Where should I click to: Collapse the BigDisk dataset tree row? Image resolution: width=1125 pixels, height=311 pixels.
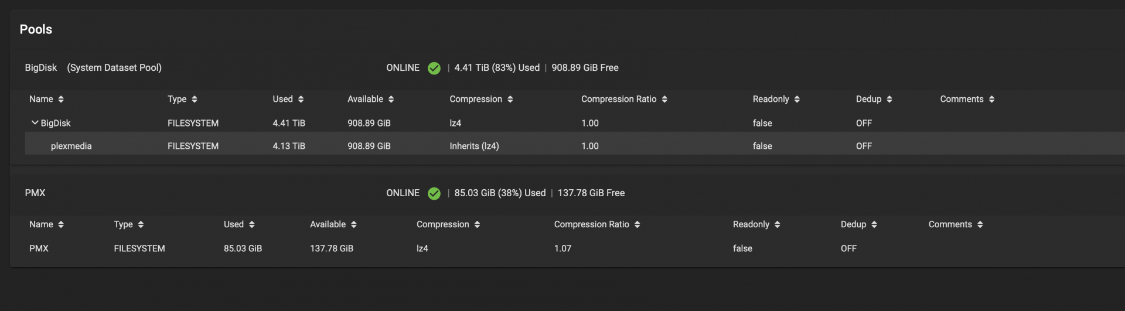35,123
